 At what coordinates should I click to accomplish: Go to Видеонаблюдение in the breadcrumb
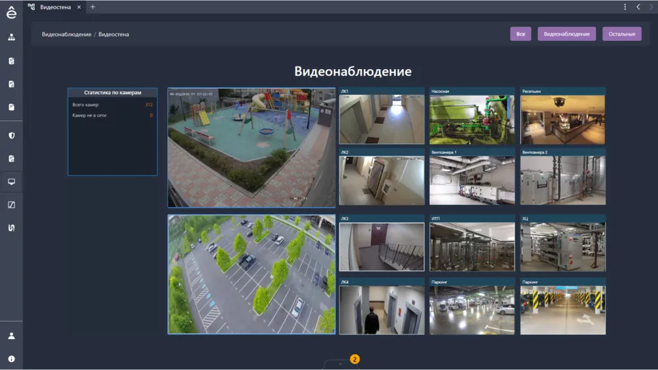point(66,34)
